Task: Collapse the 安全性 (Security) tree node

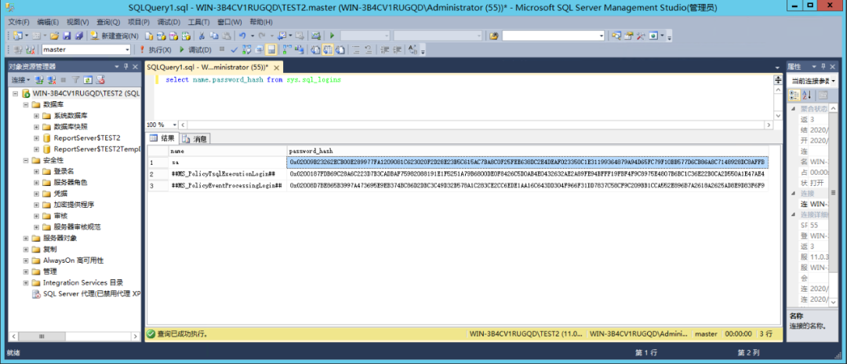Action: (27, 160)
